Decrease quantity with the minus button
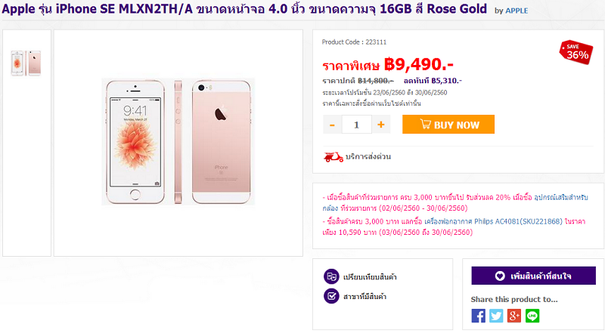The image size is (605, 333). 332,125
